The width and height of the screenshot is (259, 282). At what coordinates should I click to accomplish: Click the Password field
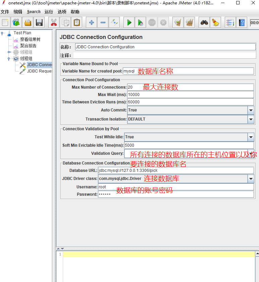(176, 194)
